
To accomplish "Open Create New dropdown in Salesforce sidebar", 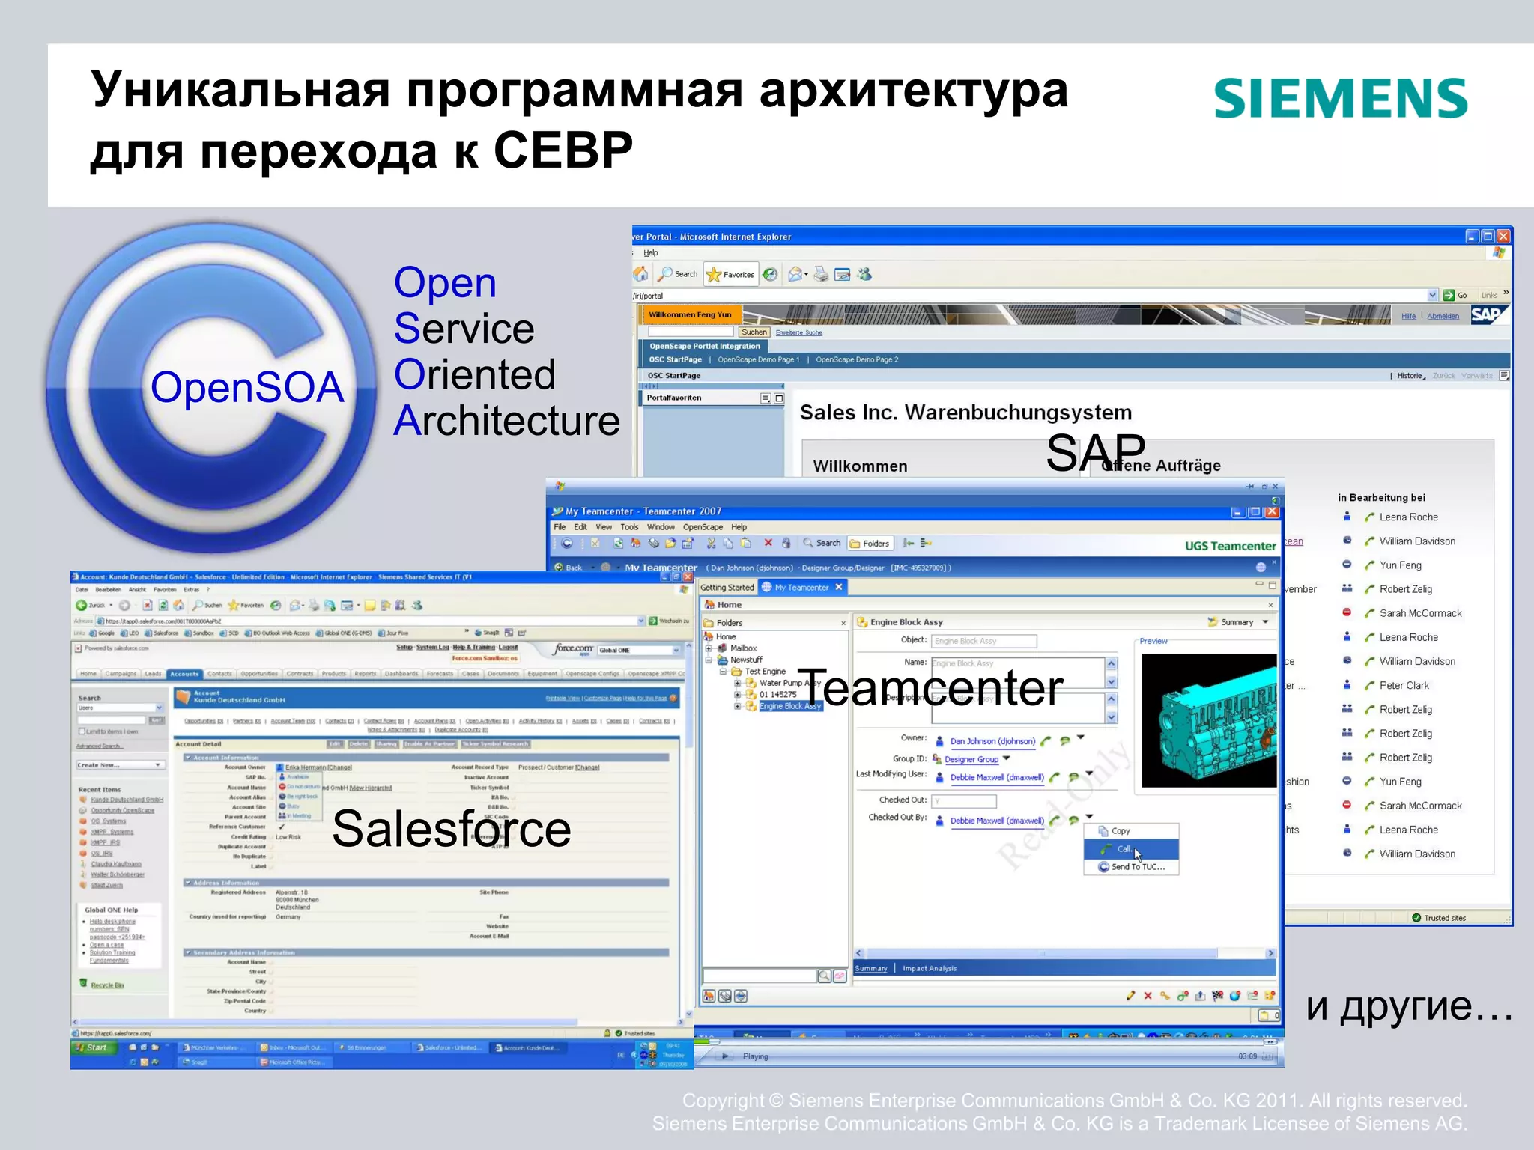I will (120, 764).
